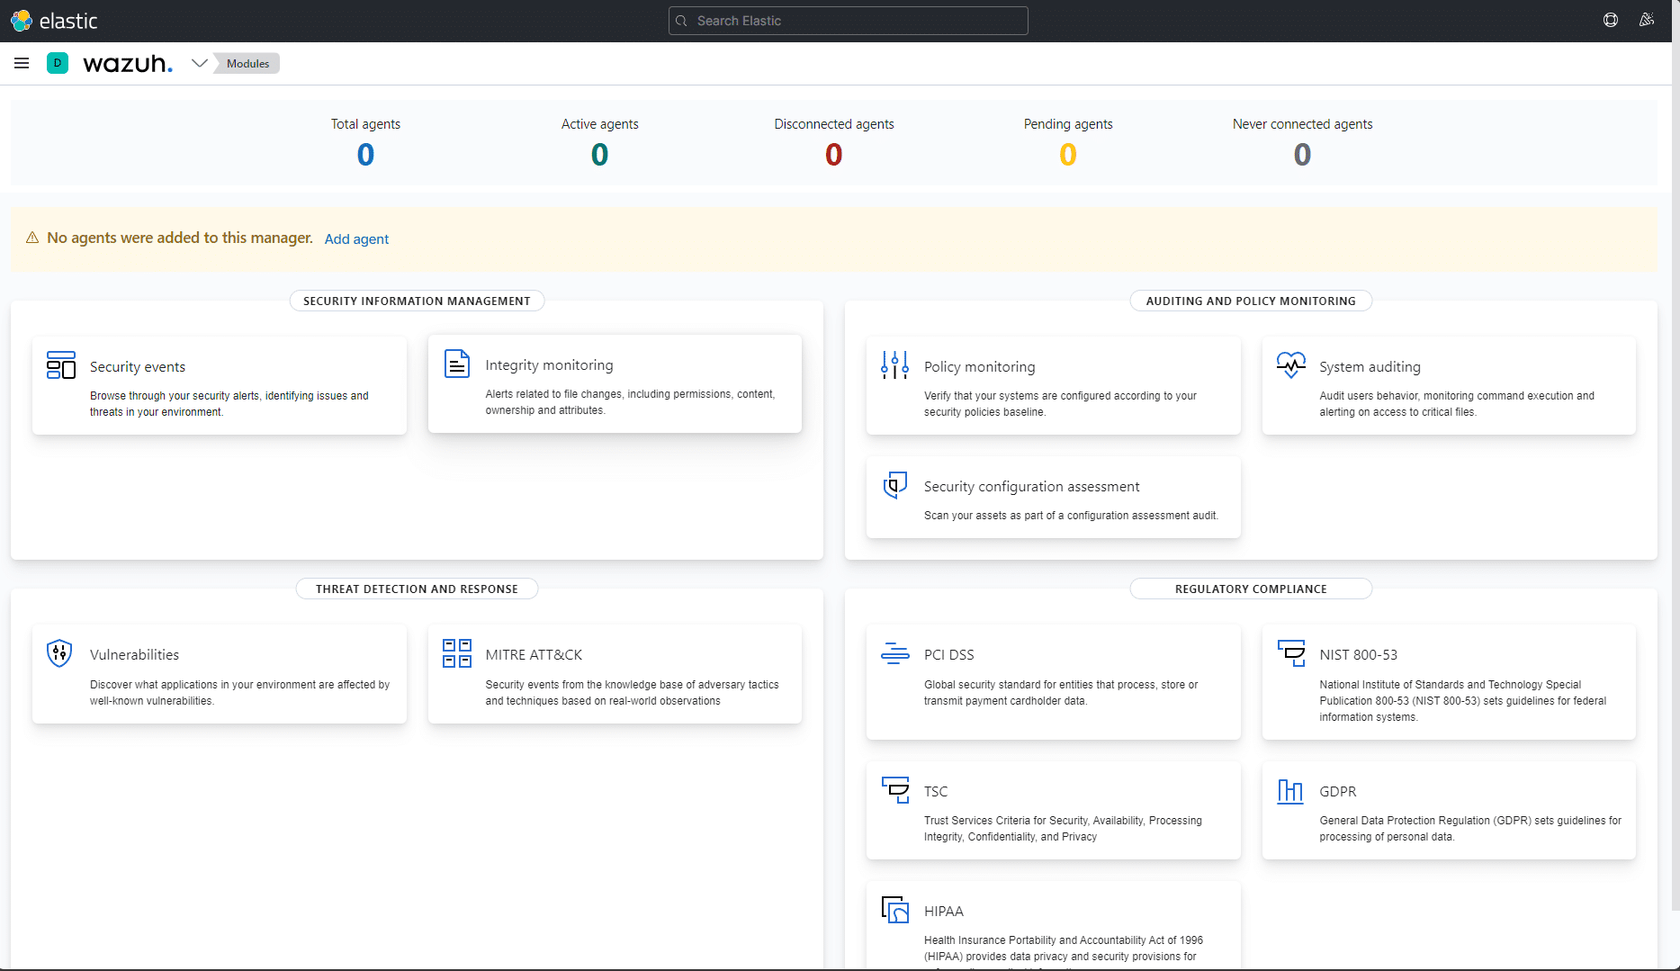Click the Elastic logo icon

click(22, 21)
